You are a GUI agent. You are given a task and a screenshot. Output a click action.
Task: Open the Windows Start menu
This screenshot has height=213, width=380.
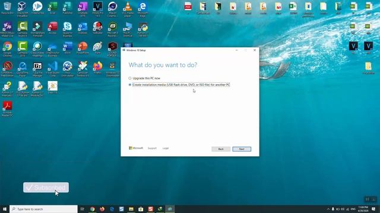point(5,209)
